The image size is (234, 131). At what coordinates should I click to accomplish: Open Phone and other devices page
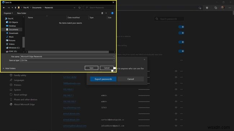tap(23, 100)
